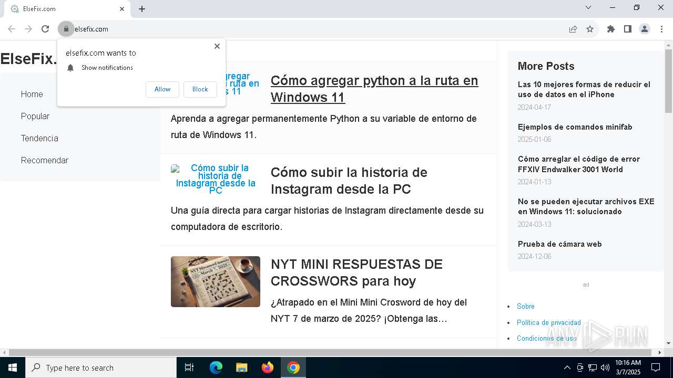Click the share this page icon

point(573,29)
